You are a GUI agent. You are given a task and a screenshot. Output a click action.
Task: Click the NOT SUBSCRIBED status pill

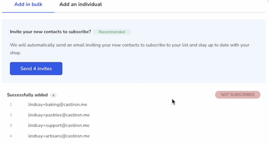tap(237, 95)
